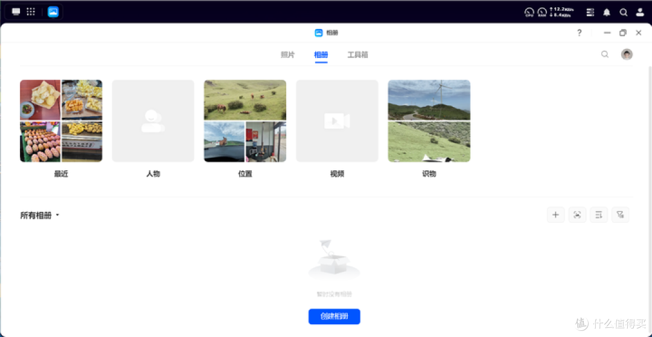Open the task list icon in the top bar

590,12
